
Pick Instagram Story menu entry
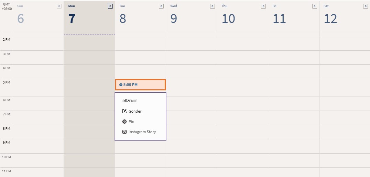(x=142, y=132)
